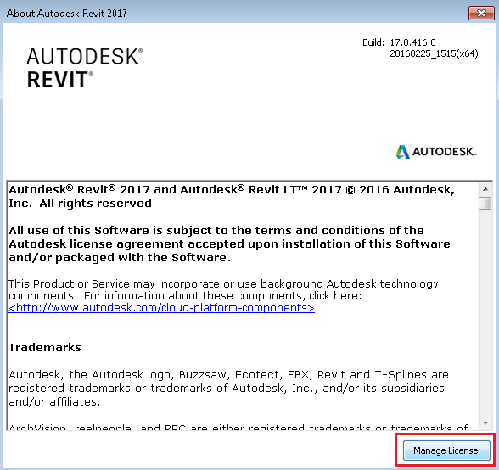Click the 'Build:' label
Screen dimensions: 499x470
point(373,42)
